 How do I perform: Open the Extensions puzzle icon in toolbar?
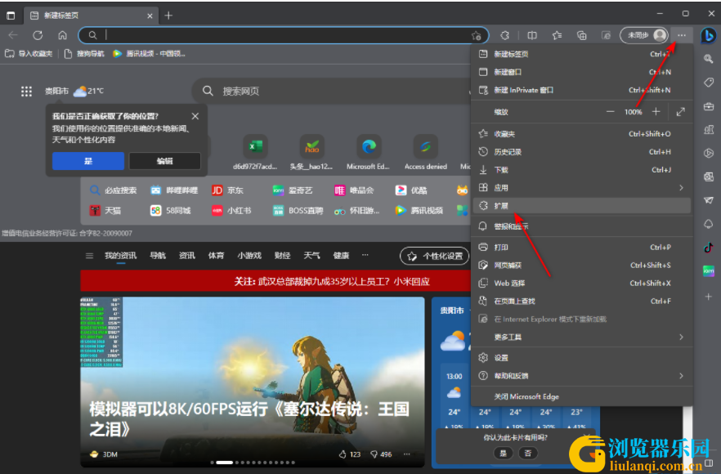tap(505, 35)
